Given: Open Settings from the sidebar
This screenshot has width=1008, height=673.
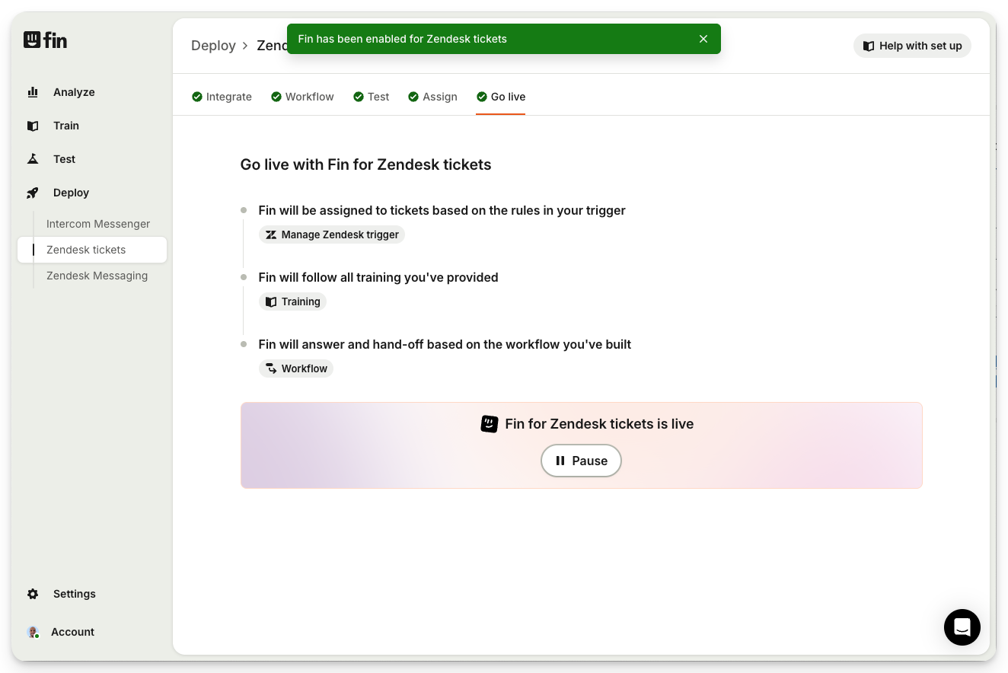Looking at the screenshot, I should pos(74,594).
